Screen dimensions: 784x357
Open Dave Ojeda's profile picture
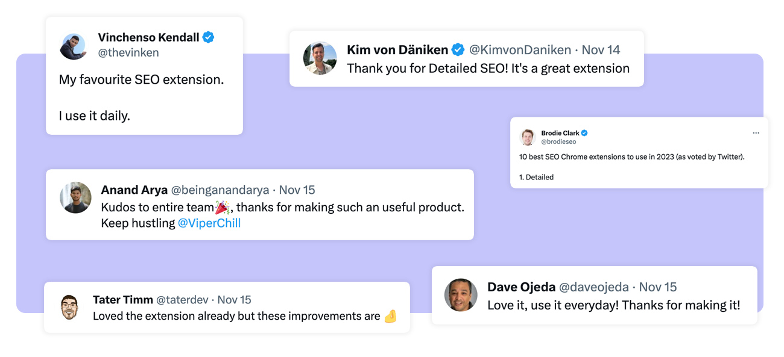click(x=461, y=295)
